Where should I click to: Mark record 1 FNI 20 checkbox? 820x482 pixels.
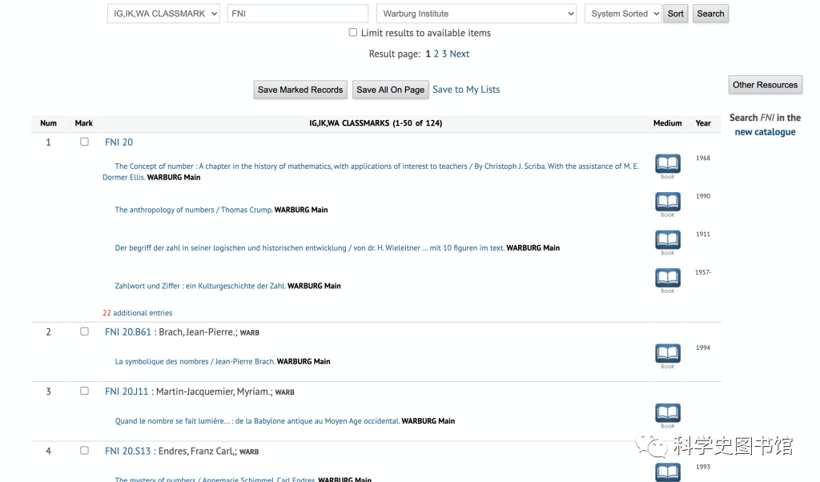point(84,142)
